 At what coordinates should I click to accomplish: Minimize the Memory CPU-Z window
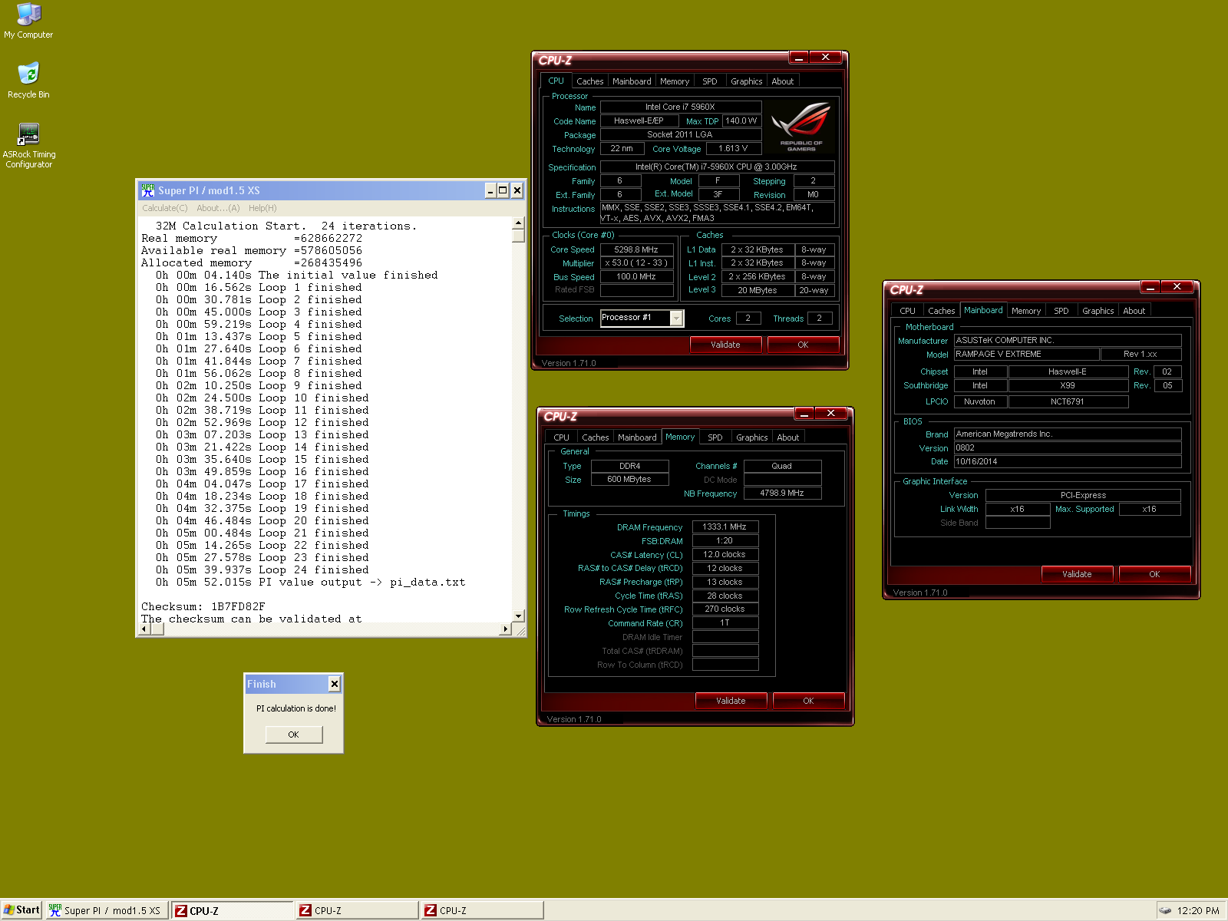click(x=804, y=414)
